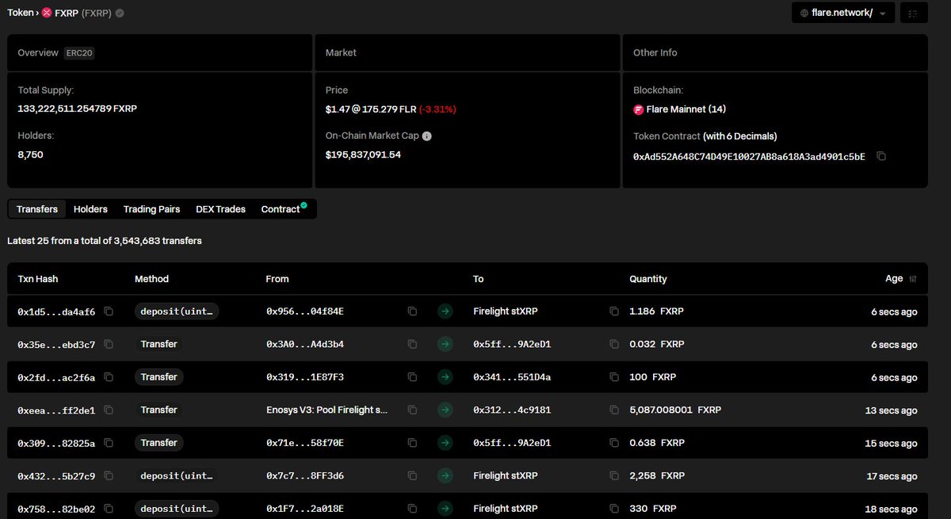
Task: Toggle the Age column sort icon
Action: click(x=913, y=279)
